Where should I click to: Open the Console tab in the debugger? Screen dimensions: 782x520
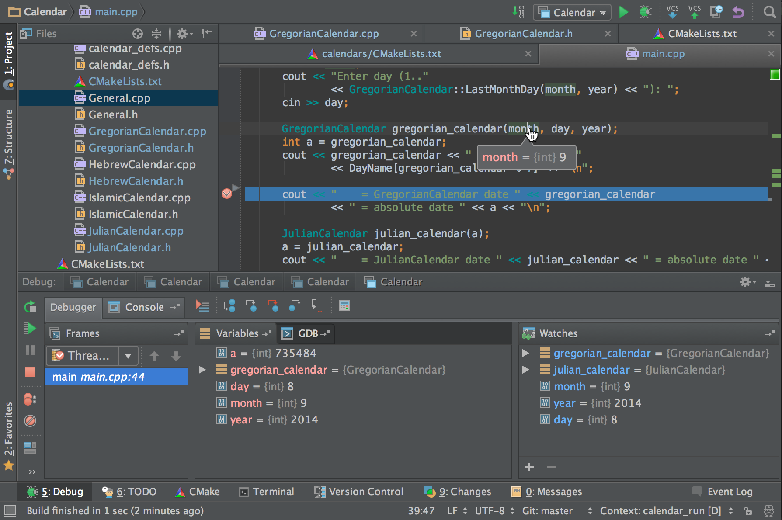(x=144, y=307)
